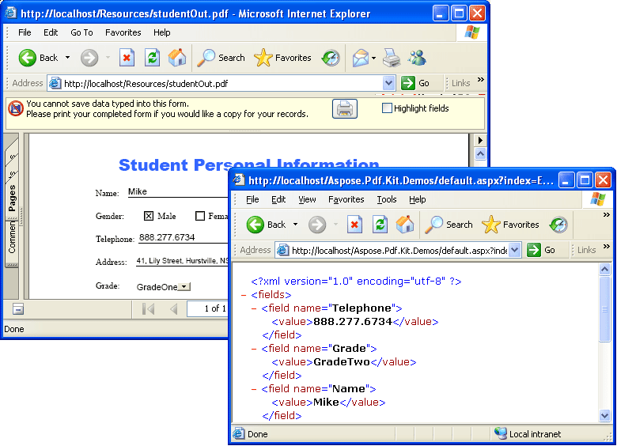Open File menu in studentOut.pdf window
This screenshot has width=617, height=446.
click(25, 32)
